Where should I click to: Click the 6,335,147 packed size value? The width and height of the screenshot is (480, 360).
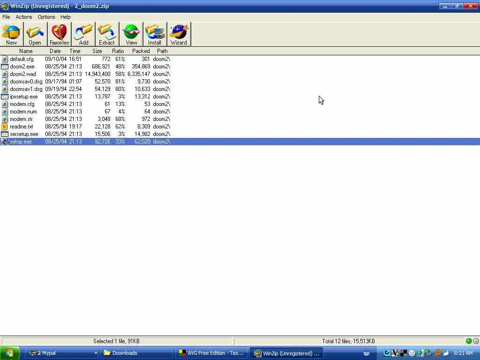(139, 74)
